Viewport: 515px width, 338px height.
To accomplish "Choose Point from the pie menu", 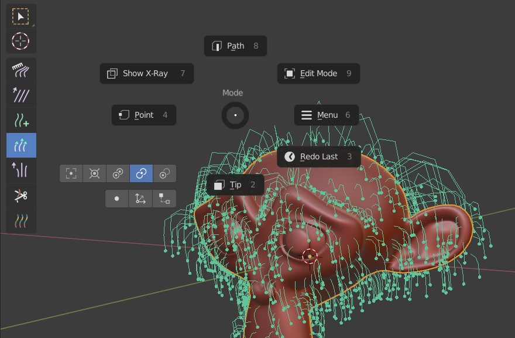I will coord(143,115).
